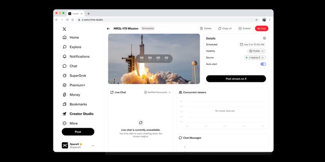Change the scheduled date July 2 at 10:00 AM

[252, 44]
